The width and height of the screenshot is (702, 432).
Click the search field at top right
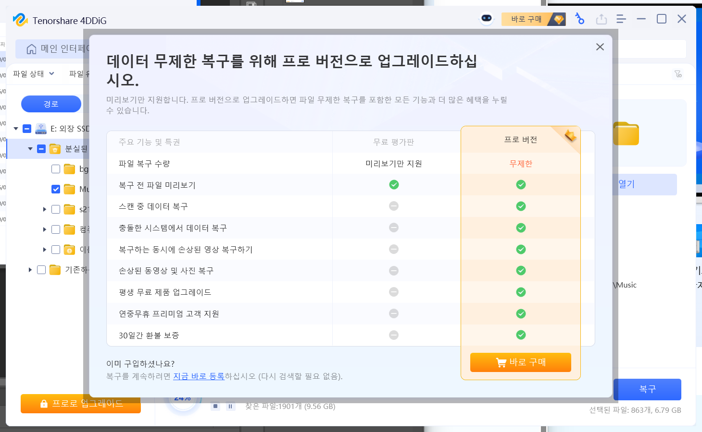649,49
